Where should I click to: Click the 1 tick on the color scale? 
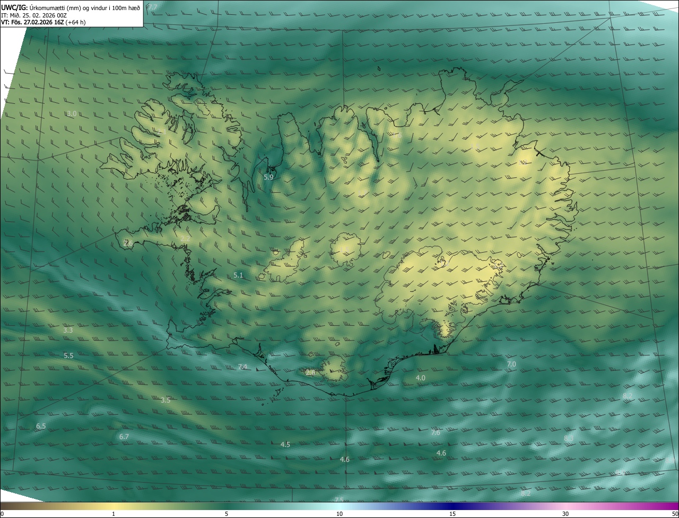tap(114, 514)
